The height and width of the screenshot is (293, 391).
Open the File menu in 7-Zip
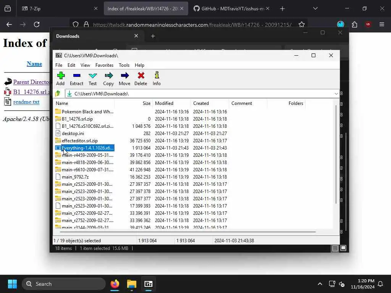(x=59, y=65)
